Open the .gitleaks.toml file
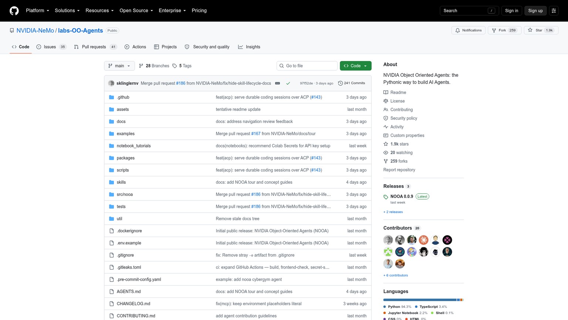The image size is (568, 320). coord(129,267)
